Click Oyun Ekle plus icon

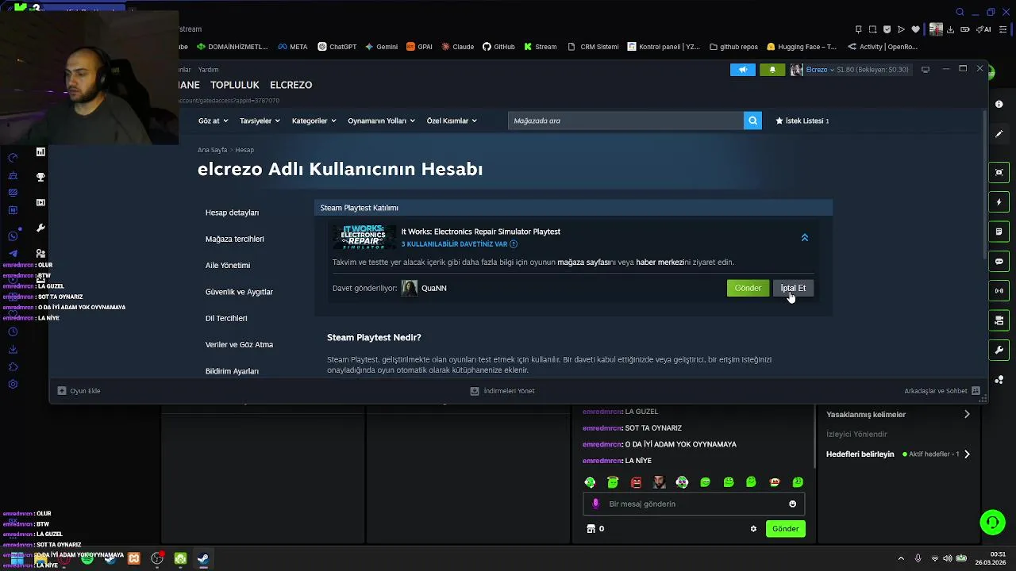[62, 391]
